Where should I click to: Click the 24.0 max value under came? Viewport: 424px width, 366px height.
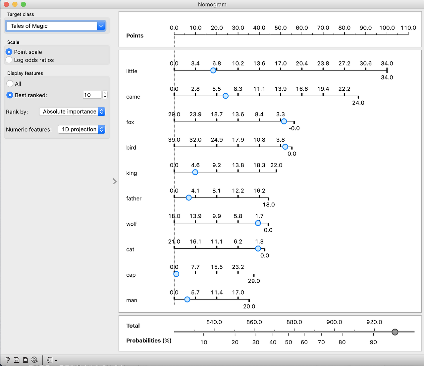click(358, 103)
